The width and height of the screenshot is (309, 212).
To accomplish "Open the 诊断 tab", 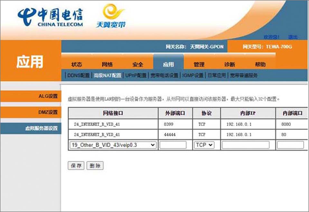I will [x=229, y=64].
